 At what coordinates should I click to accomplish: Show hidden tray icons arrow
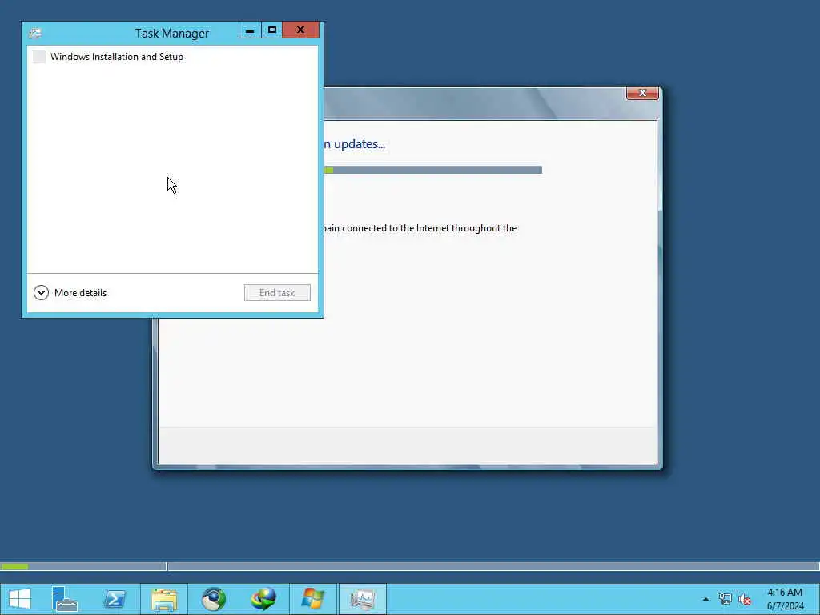tap(705, 599)
